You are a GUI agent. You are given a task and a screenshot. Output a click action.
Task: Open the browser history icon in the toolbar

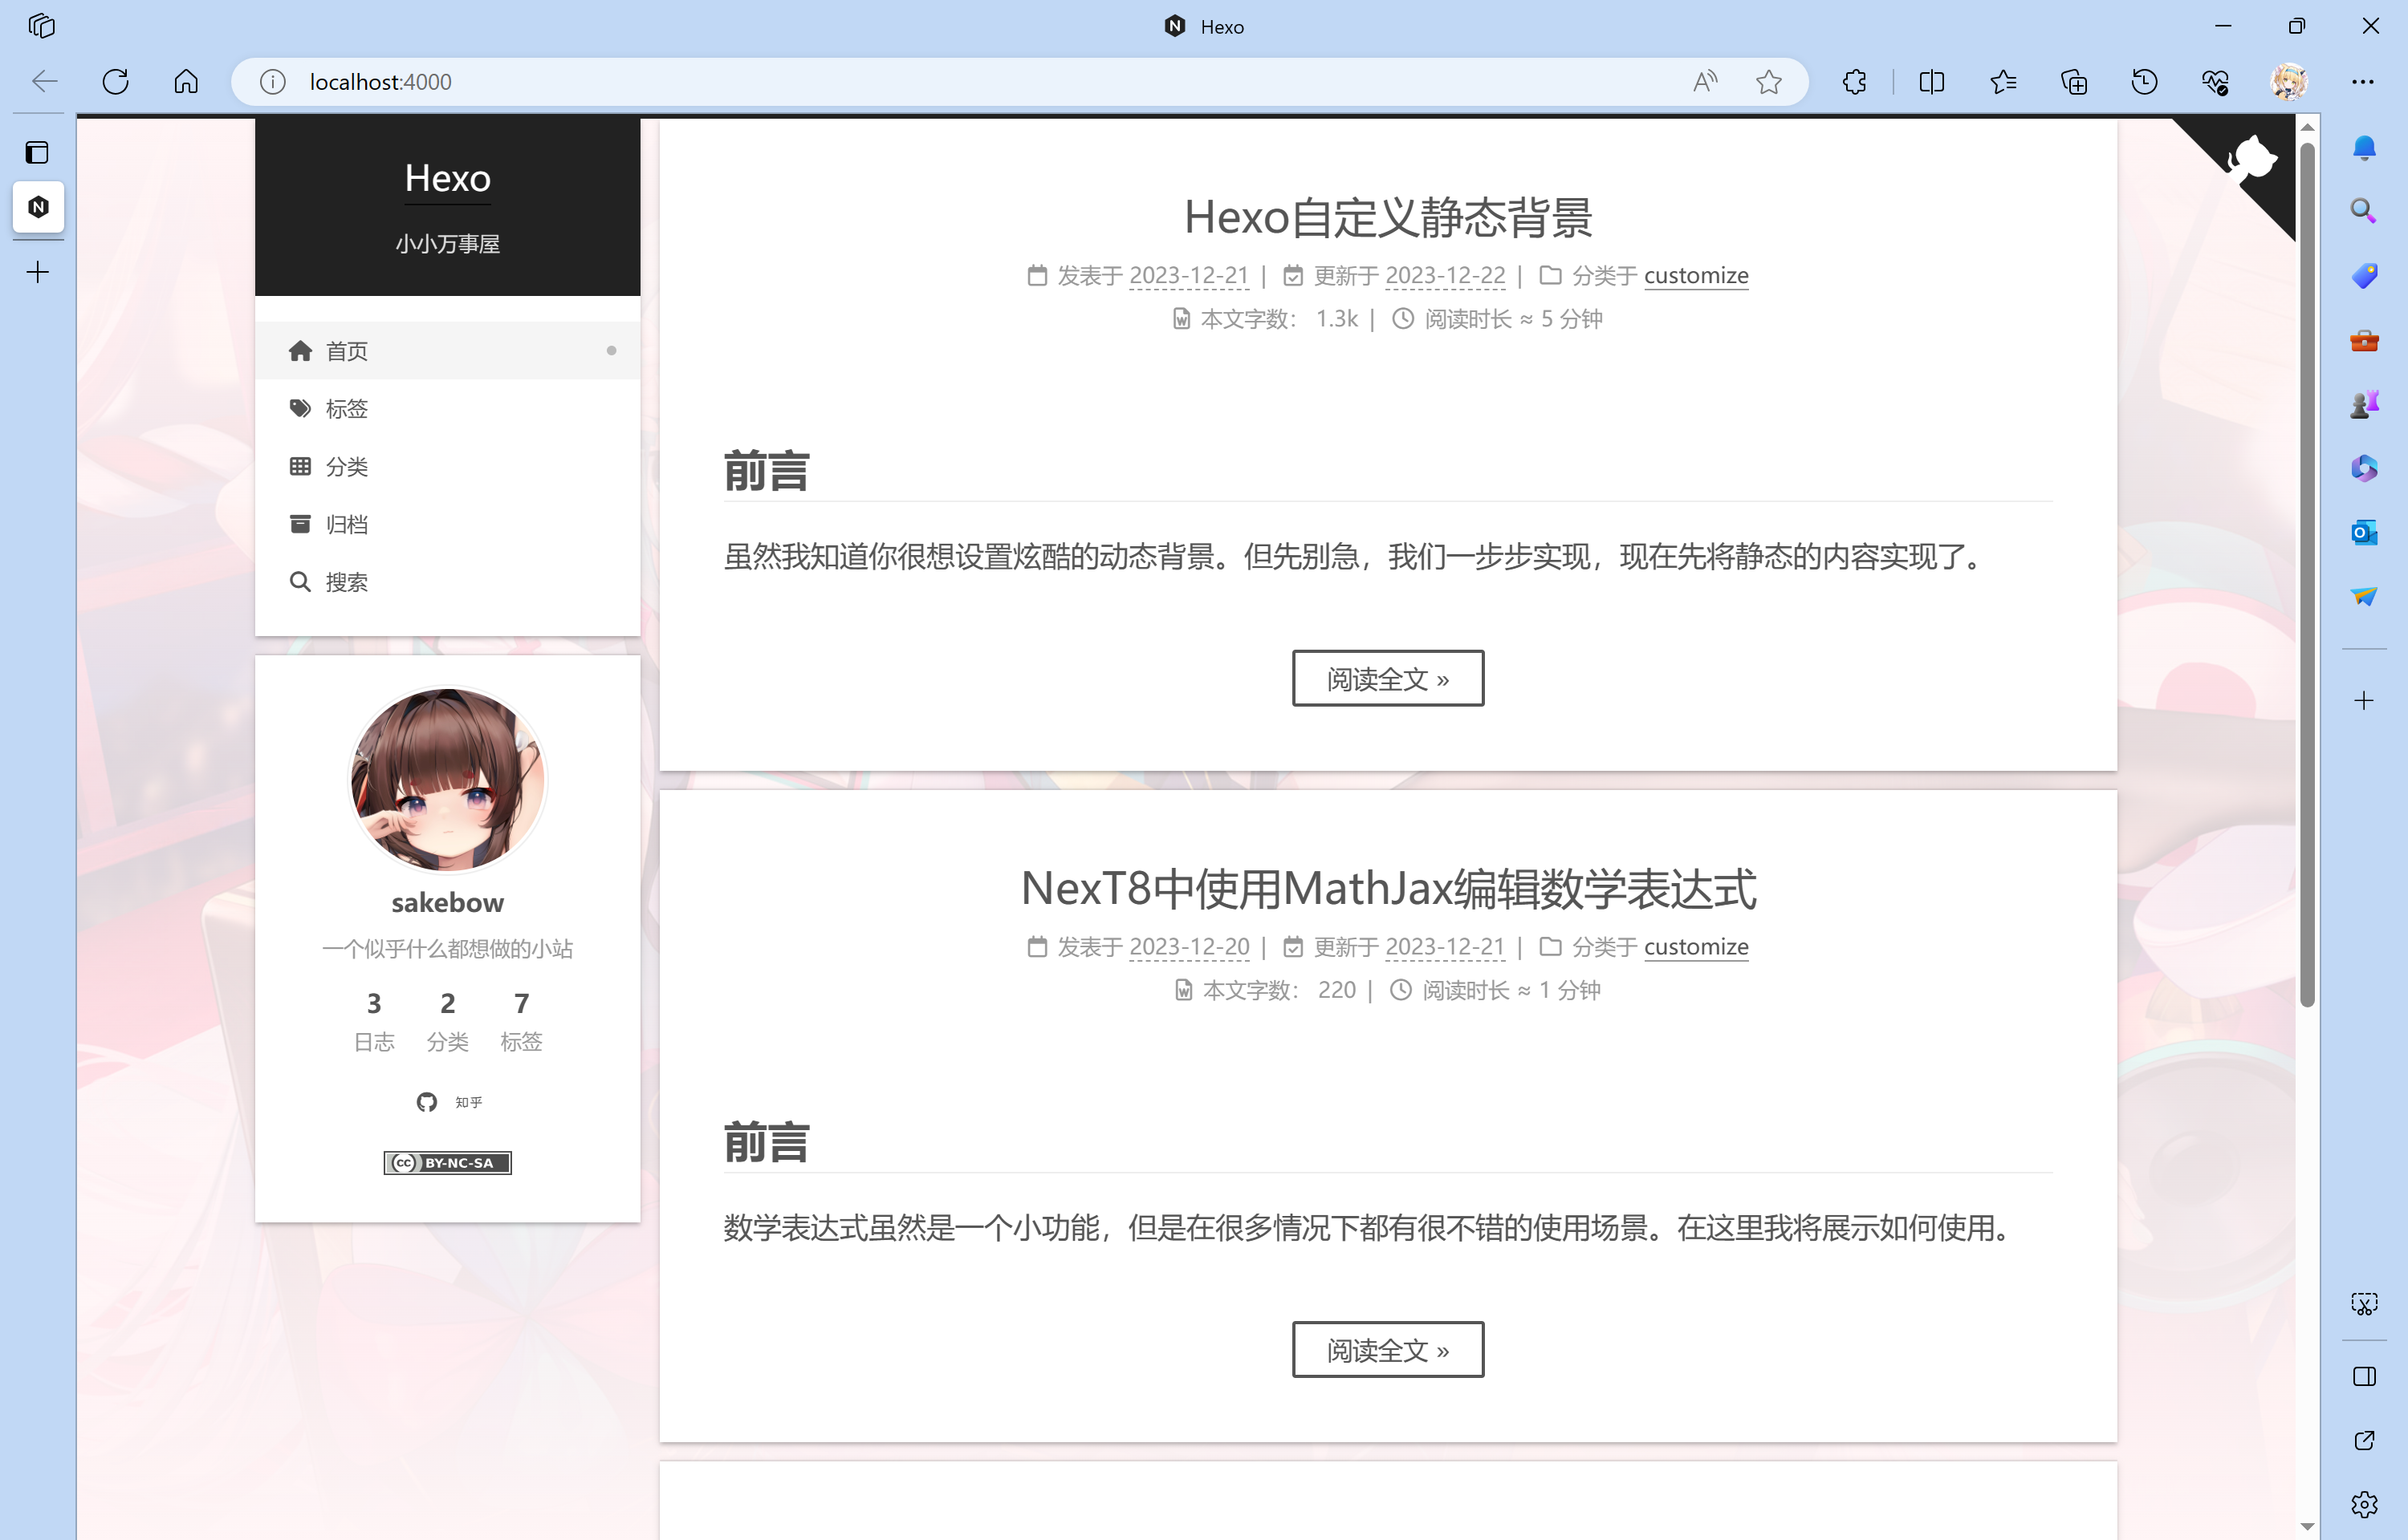coord(2144,82)
